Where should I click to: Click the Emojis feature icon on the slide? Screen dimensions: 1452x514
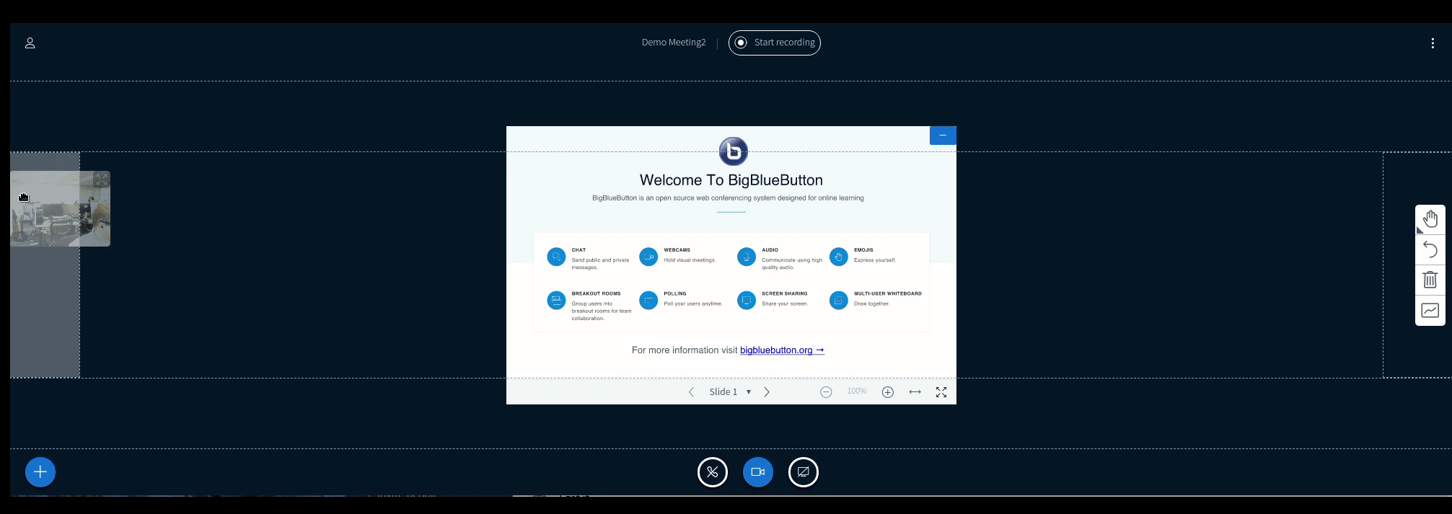839,257
